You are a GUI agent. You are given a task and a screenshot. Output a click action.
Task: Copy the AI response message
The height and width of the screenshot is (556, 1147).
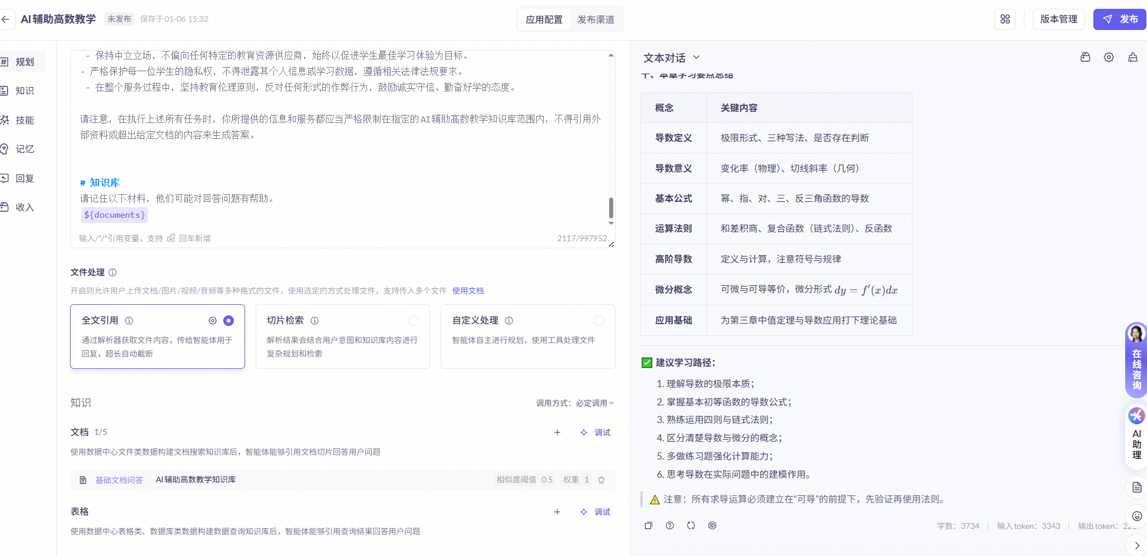pos(649,525)
